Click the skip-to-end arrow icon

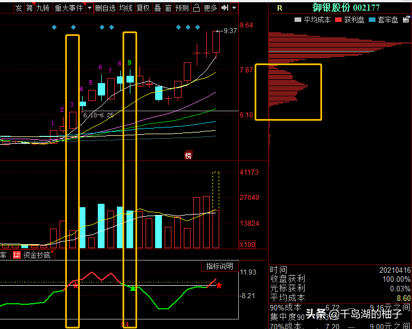click(225, 8)
